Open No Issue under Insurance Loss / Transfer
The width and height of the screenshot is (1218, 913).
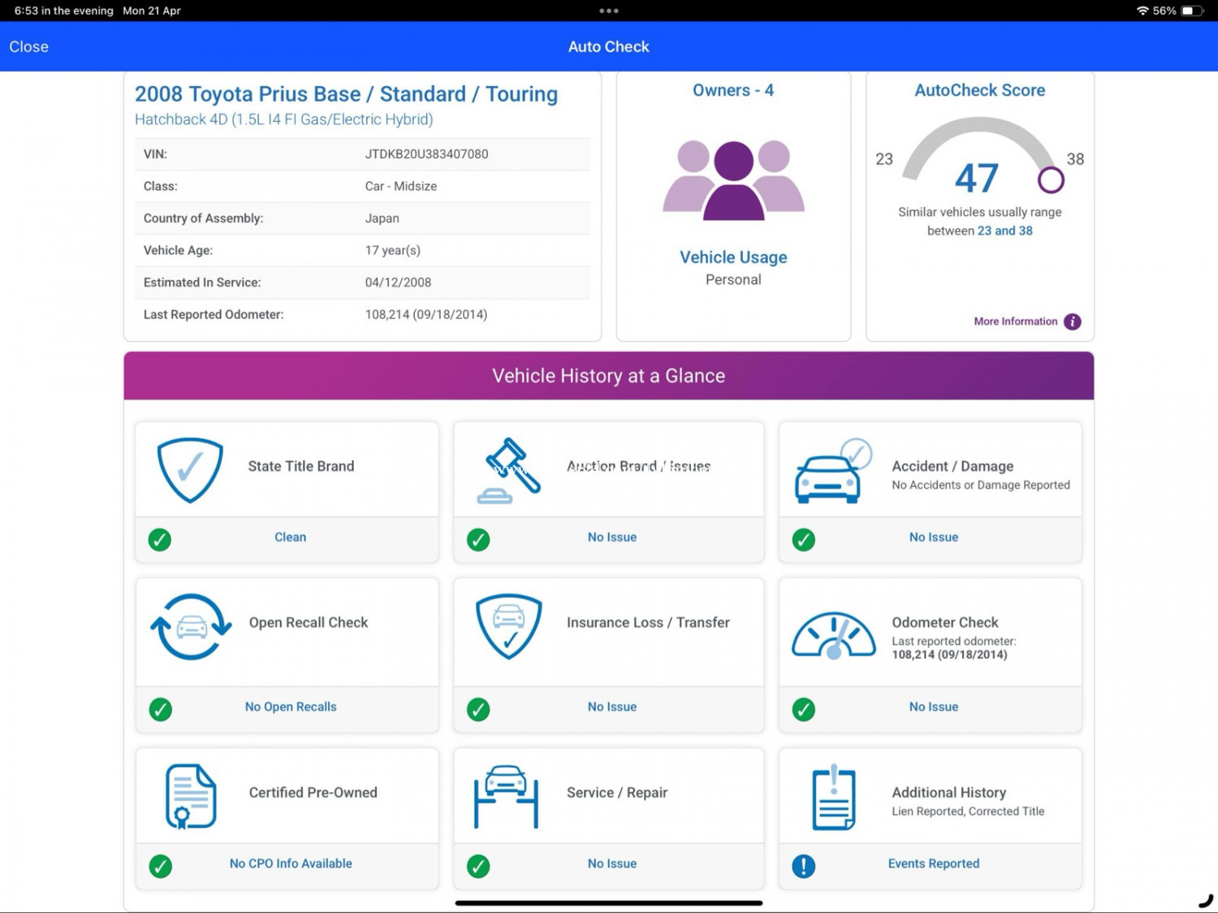click(612, 707)
